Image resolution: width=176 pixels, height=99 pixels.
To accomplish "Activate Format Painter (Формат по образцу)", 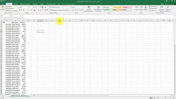I will [12, 11].
